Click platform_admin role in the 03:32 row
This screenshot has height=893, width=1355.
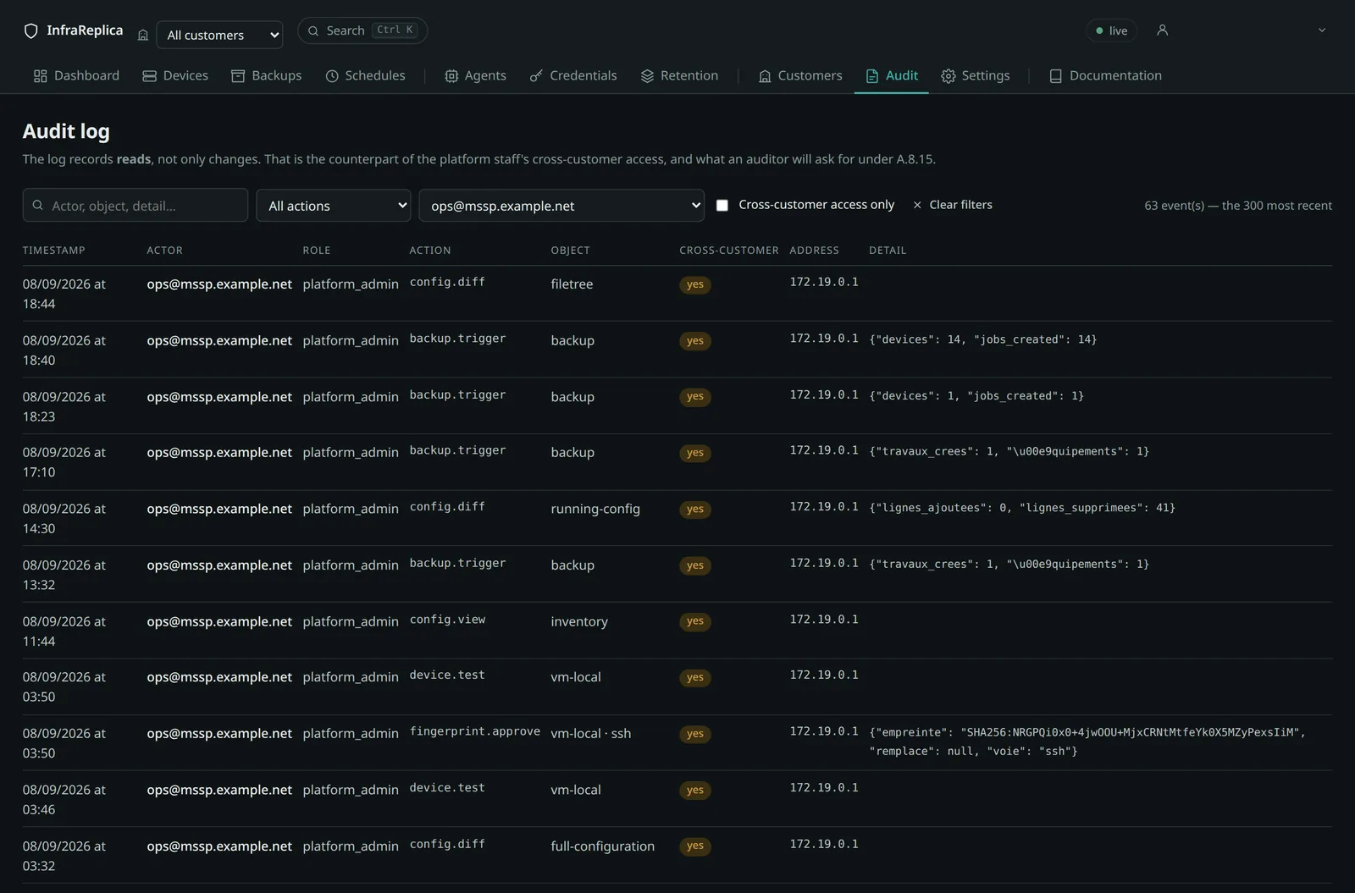tap(351, 846)
